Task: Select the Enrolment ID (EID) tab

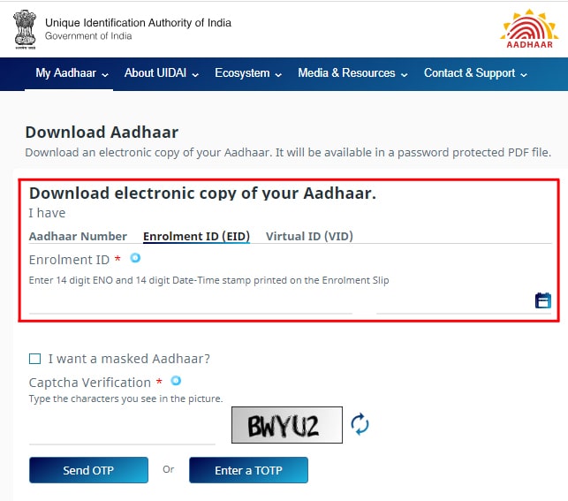Action: click(196, 236)
